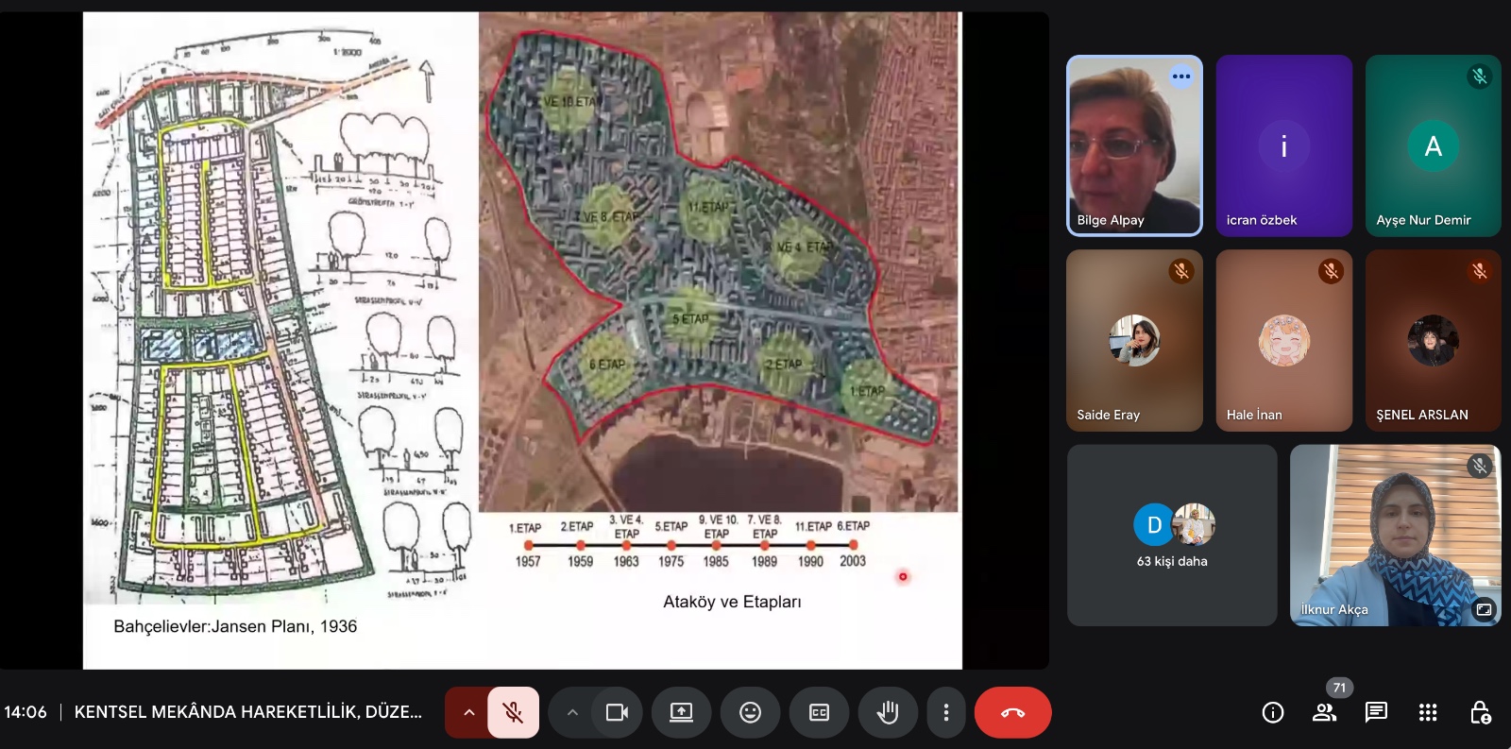Open host controls lock icon

1480,712
